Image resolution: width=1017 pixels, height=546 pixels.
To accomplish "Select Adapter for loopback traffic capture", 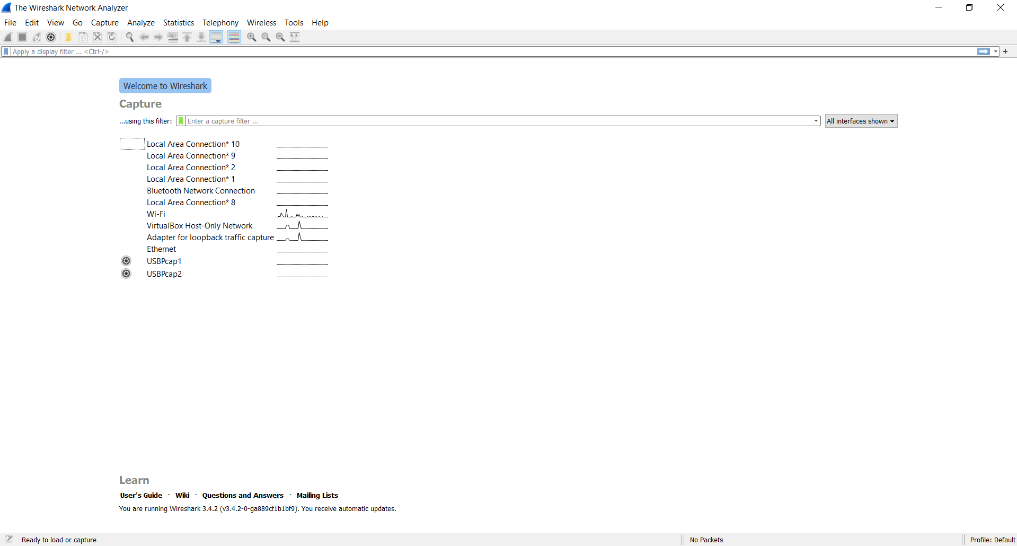I will pyautogui.click(x=224, y=237).
